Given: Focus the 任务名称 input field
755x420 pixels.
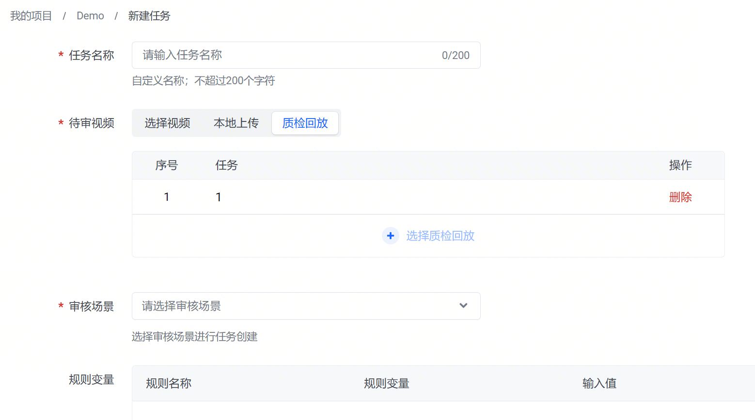Looking at the screenshot, I should click(x=306, y=55).
